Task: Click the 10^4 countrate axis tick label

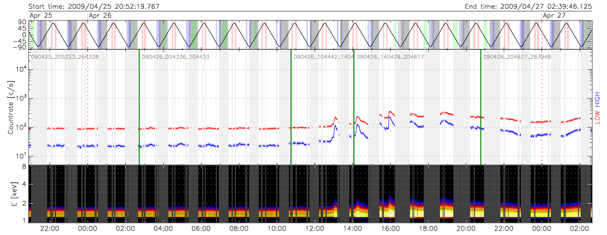Action: [20, 70]
